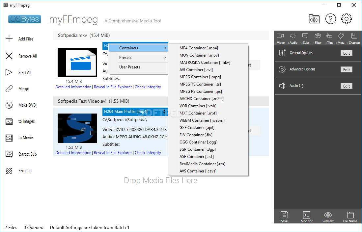This screenshot has width=362, height=232.
Task: Open the Settings gear icon in header
Action: click(346, 19)
